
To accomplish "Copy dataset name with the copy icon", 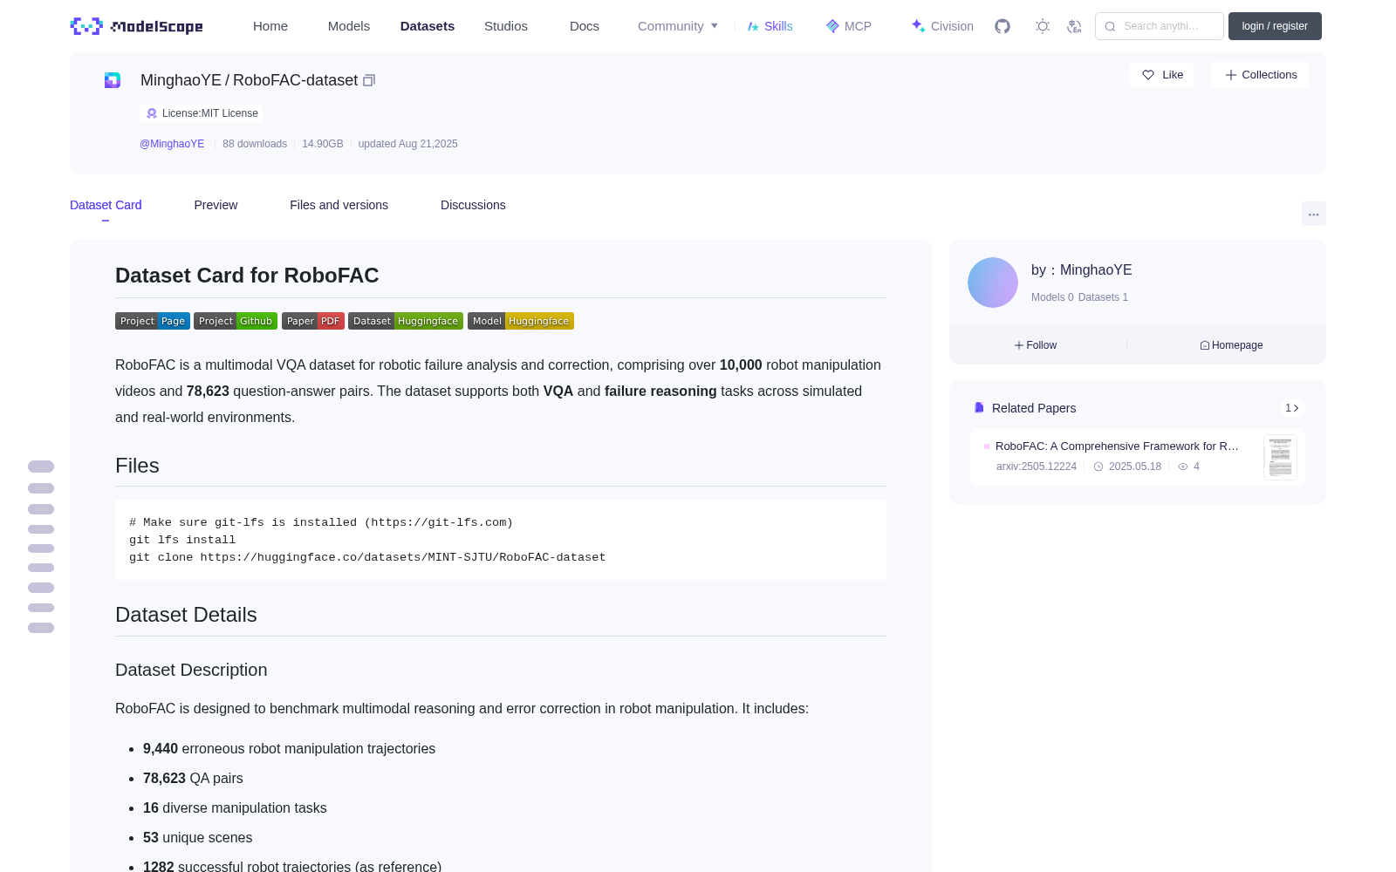I will point(369,80).
